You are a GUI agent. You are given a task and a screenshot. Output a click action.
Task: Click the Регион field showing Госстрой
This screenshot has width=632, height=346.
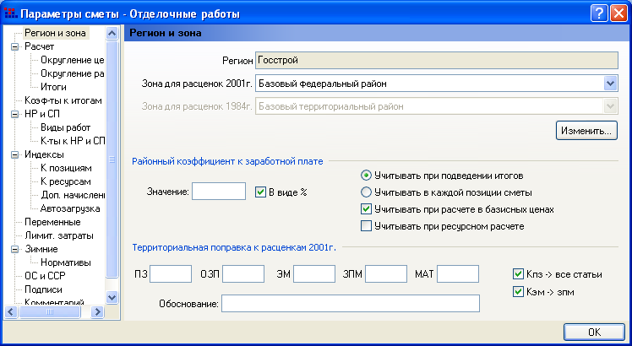(x=437, y=61)
